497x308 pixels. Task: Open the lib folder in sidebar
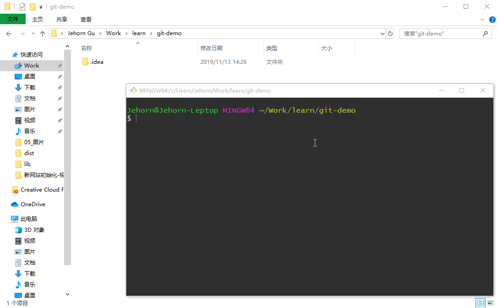pyautogui.click(x=27, y=164)
